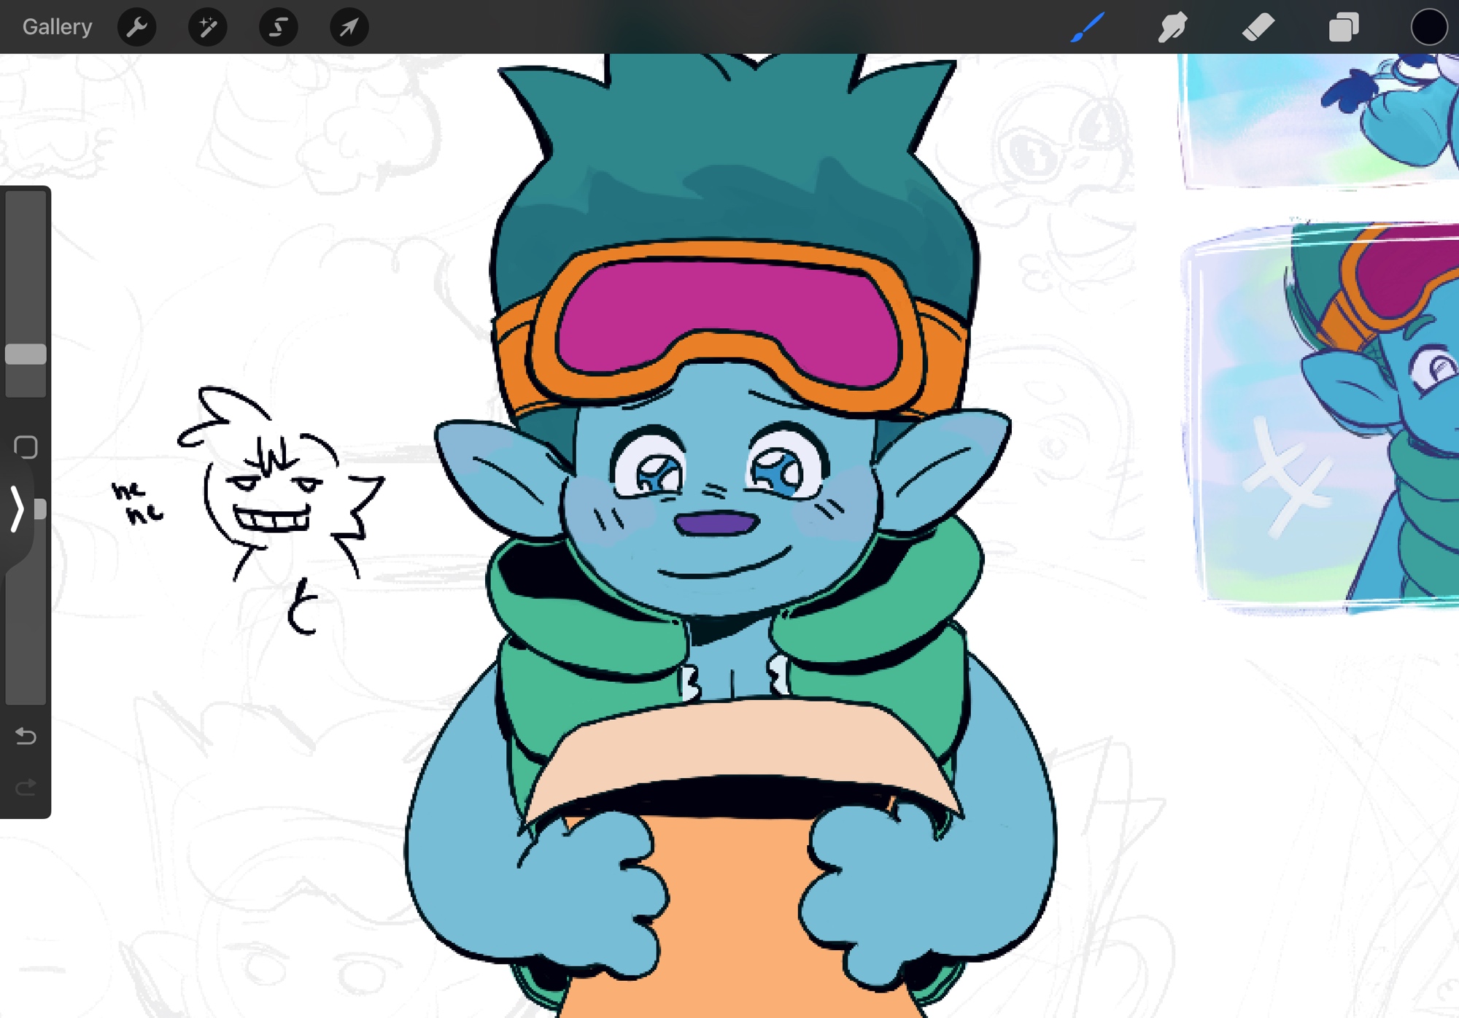
Task: Select the Smudge tool
Action: point(1172,28)
